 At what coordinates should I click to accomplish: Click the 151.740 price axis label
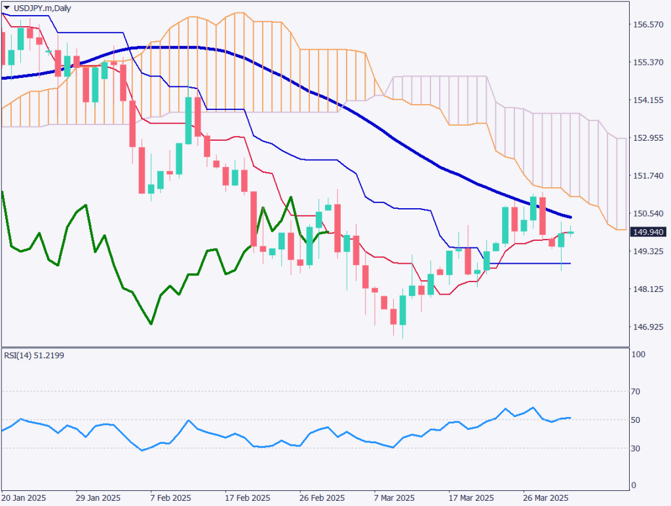pos(647,176)
